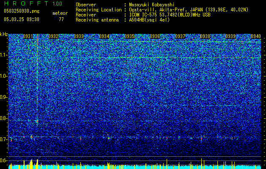Viewport: 266px width, 169px height.
Task: Click the meteor label
Action: pyautogui.click(x=60, y=13)
